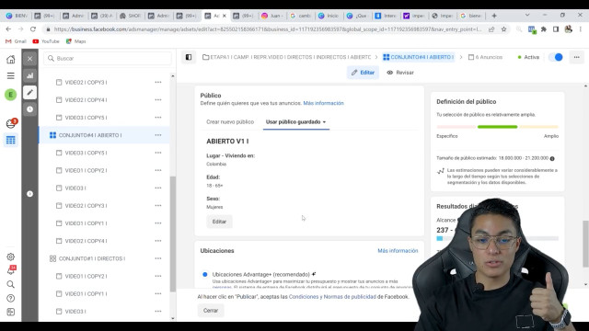This screenshot has height=331, width=589.
Task: Switch to the Editar mode tab
Action: [363, 73]
